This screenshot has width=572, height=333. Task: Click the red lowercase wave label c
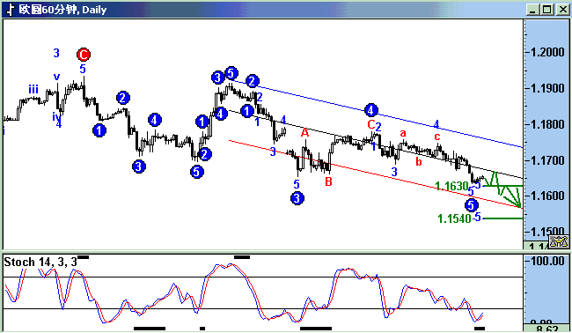point(437,137)
